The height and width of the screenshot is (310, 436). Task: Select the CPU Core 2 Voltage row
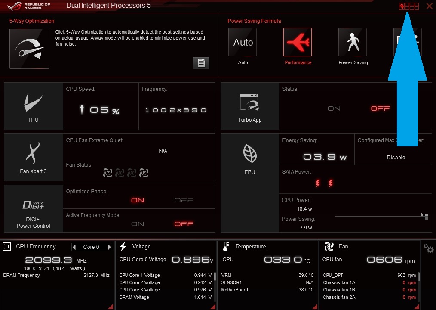pyautogui.click(x=166, y=283)
